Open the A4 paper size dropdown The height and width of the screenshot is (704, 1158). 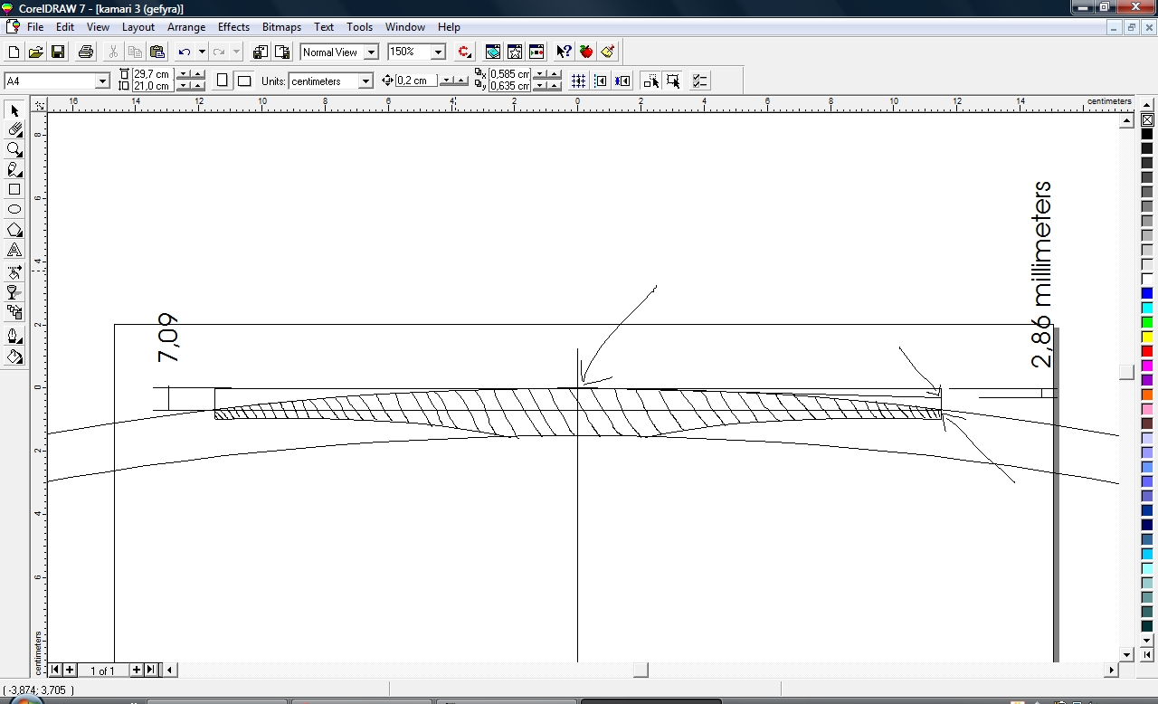click(102, 81)
